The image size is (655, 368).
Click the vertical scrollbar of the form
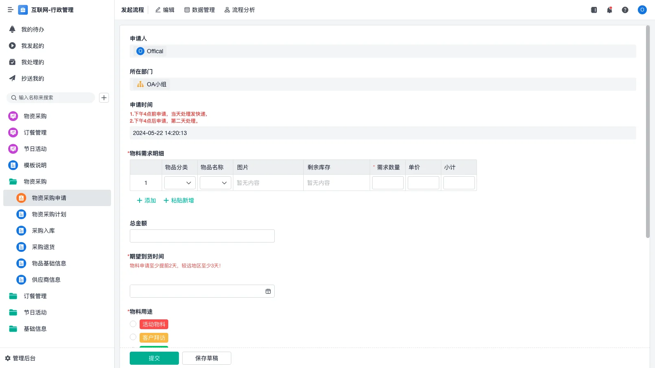(648, 131)
